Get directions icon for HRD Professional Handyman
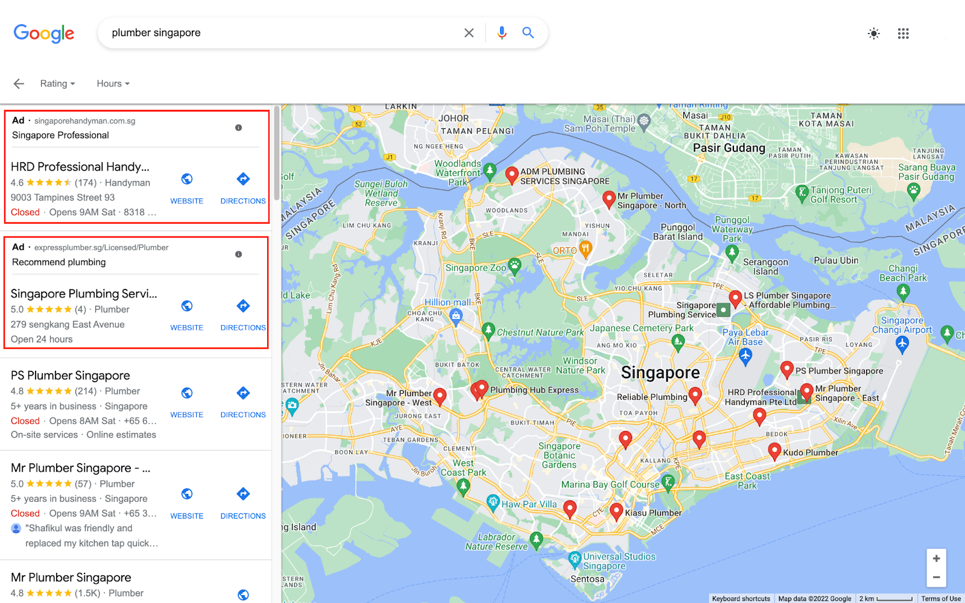The width and height of the screenshot is (965, 603). (243, 179)
